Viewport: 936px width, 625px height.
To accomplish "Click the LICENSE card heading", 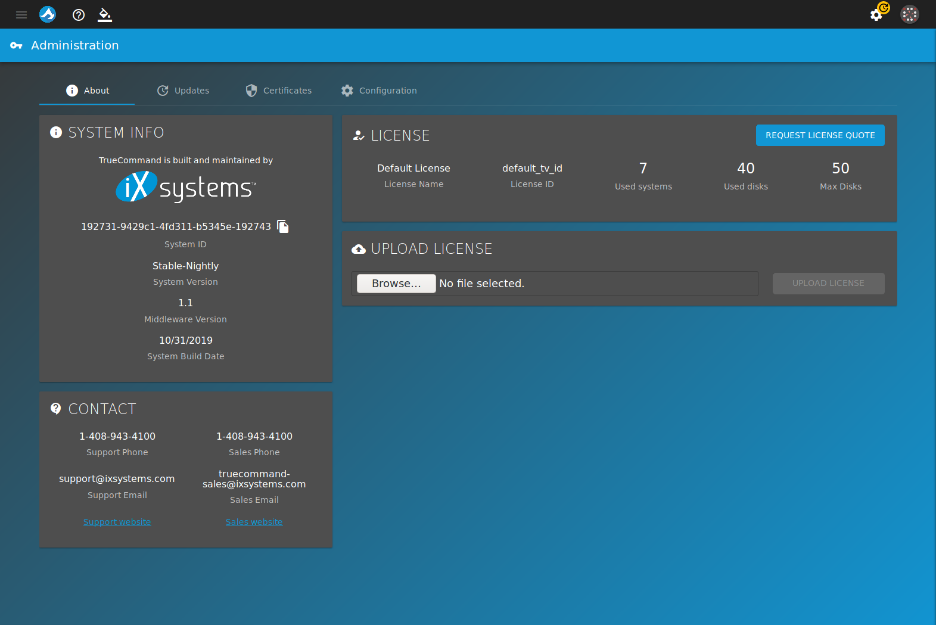I will pos(400,136).
